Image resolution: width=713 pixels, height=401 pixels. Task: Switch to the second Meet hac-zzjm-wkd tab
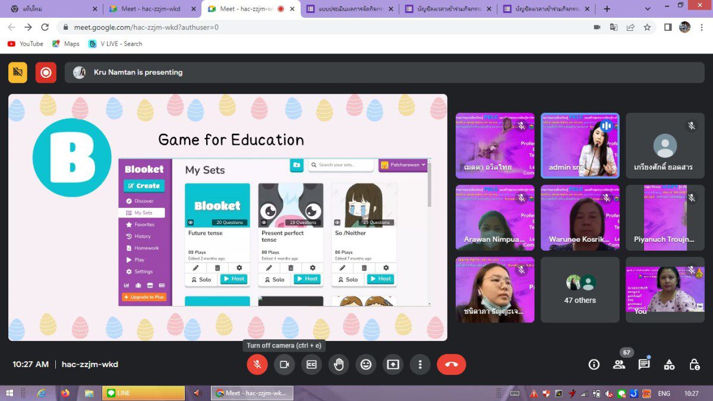pyautogui.click(x=153, y=9)
